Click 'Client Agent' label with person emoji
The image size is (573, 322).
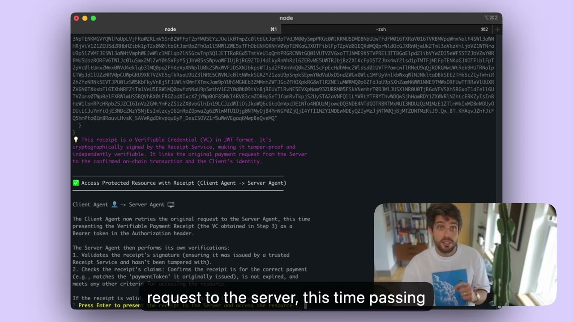coord(95,204)
